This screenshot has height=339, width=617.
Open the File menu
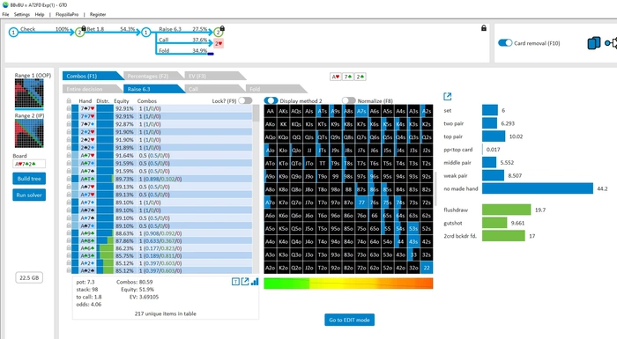5,14
